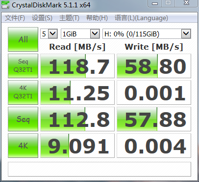Open the 帮助(H) help menu
Screen dimensions: 199x182
(x=97, y=18)
